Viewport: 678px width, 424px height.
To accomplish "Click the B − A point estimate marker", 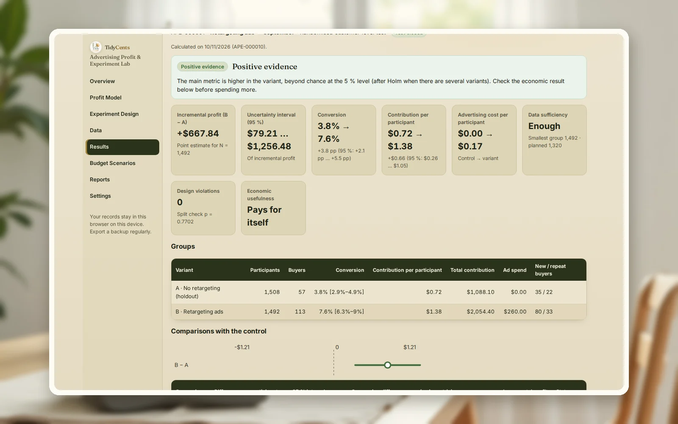I will [387, 365].
